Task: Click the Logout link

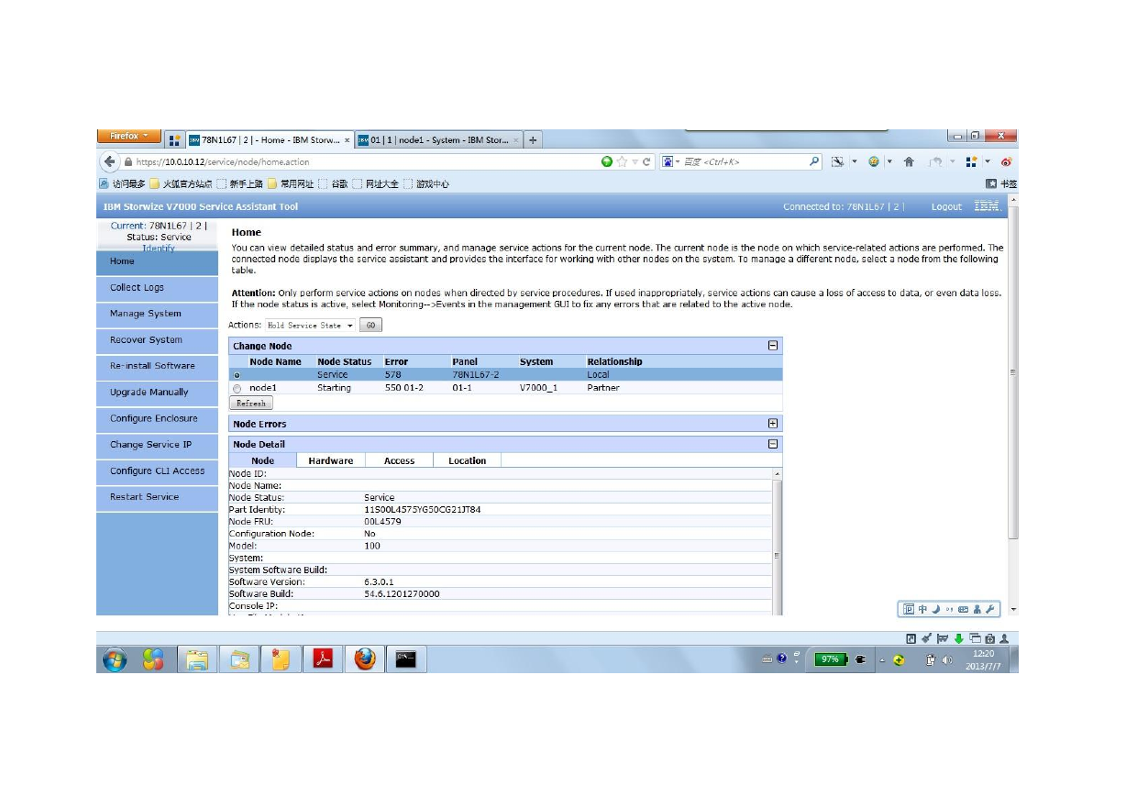Action: coord(946,207)
